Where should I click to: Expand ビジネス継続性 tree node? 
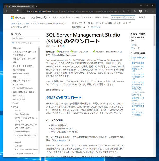[12, 70]
